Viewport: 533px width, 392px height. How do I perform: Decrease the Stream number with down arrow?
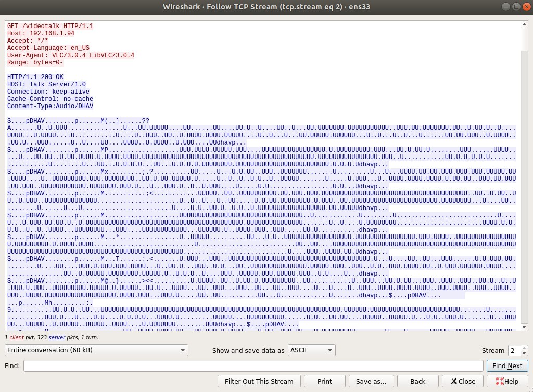pos(524,353)
